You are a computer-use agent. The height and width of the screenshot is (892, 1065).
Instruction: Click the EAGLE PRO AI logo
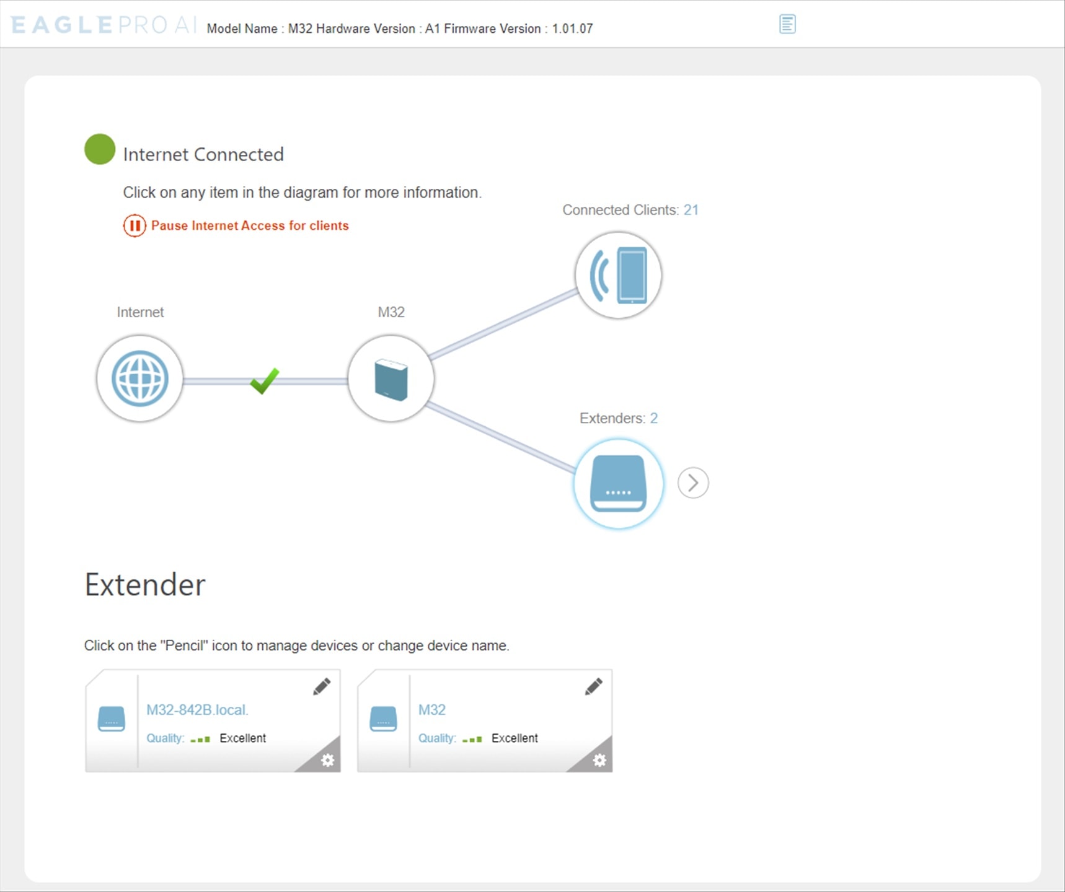click(104, 25)
